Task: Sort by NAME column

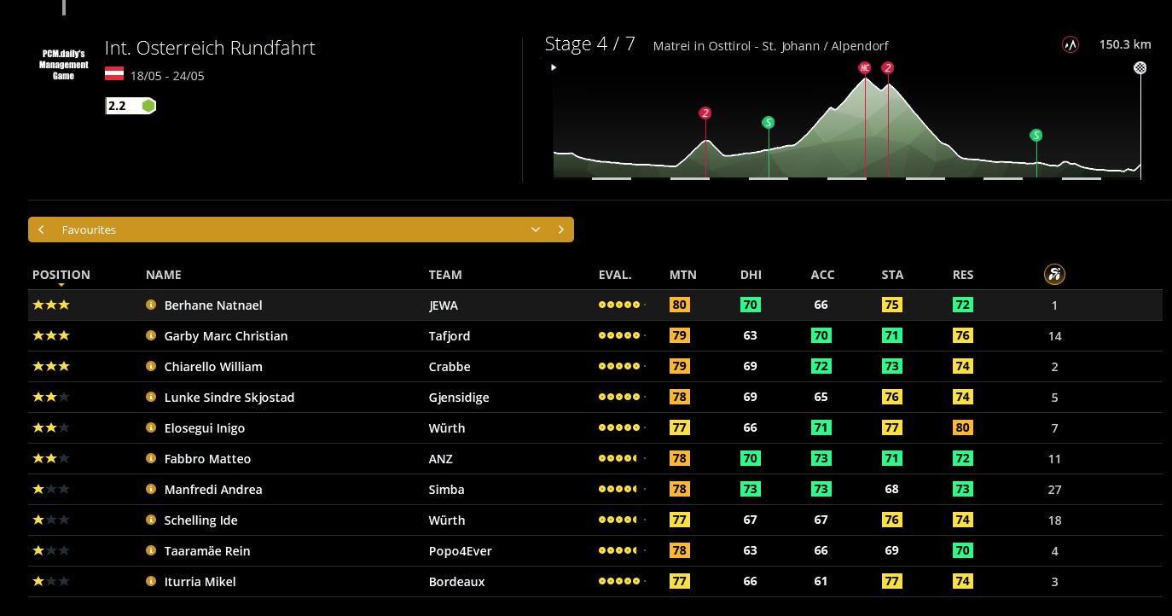Action: 164,275
